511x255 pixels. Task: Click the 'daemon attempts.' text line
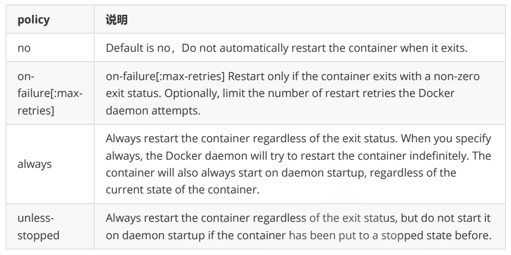(x=153, y=111)
